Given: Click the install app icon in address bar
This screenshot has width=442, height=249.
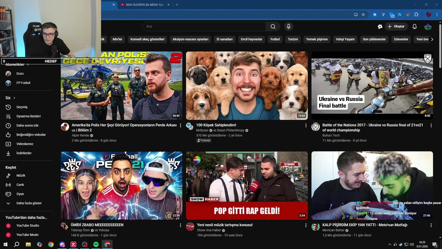Looking at the screenshot, I should (x=356, y=15).
